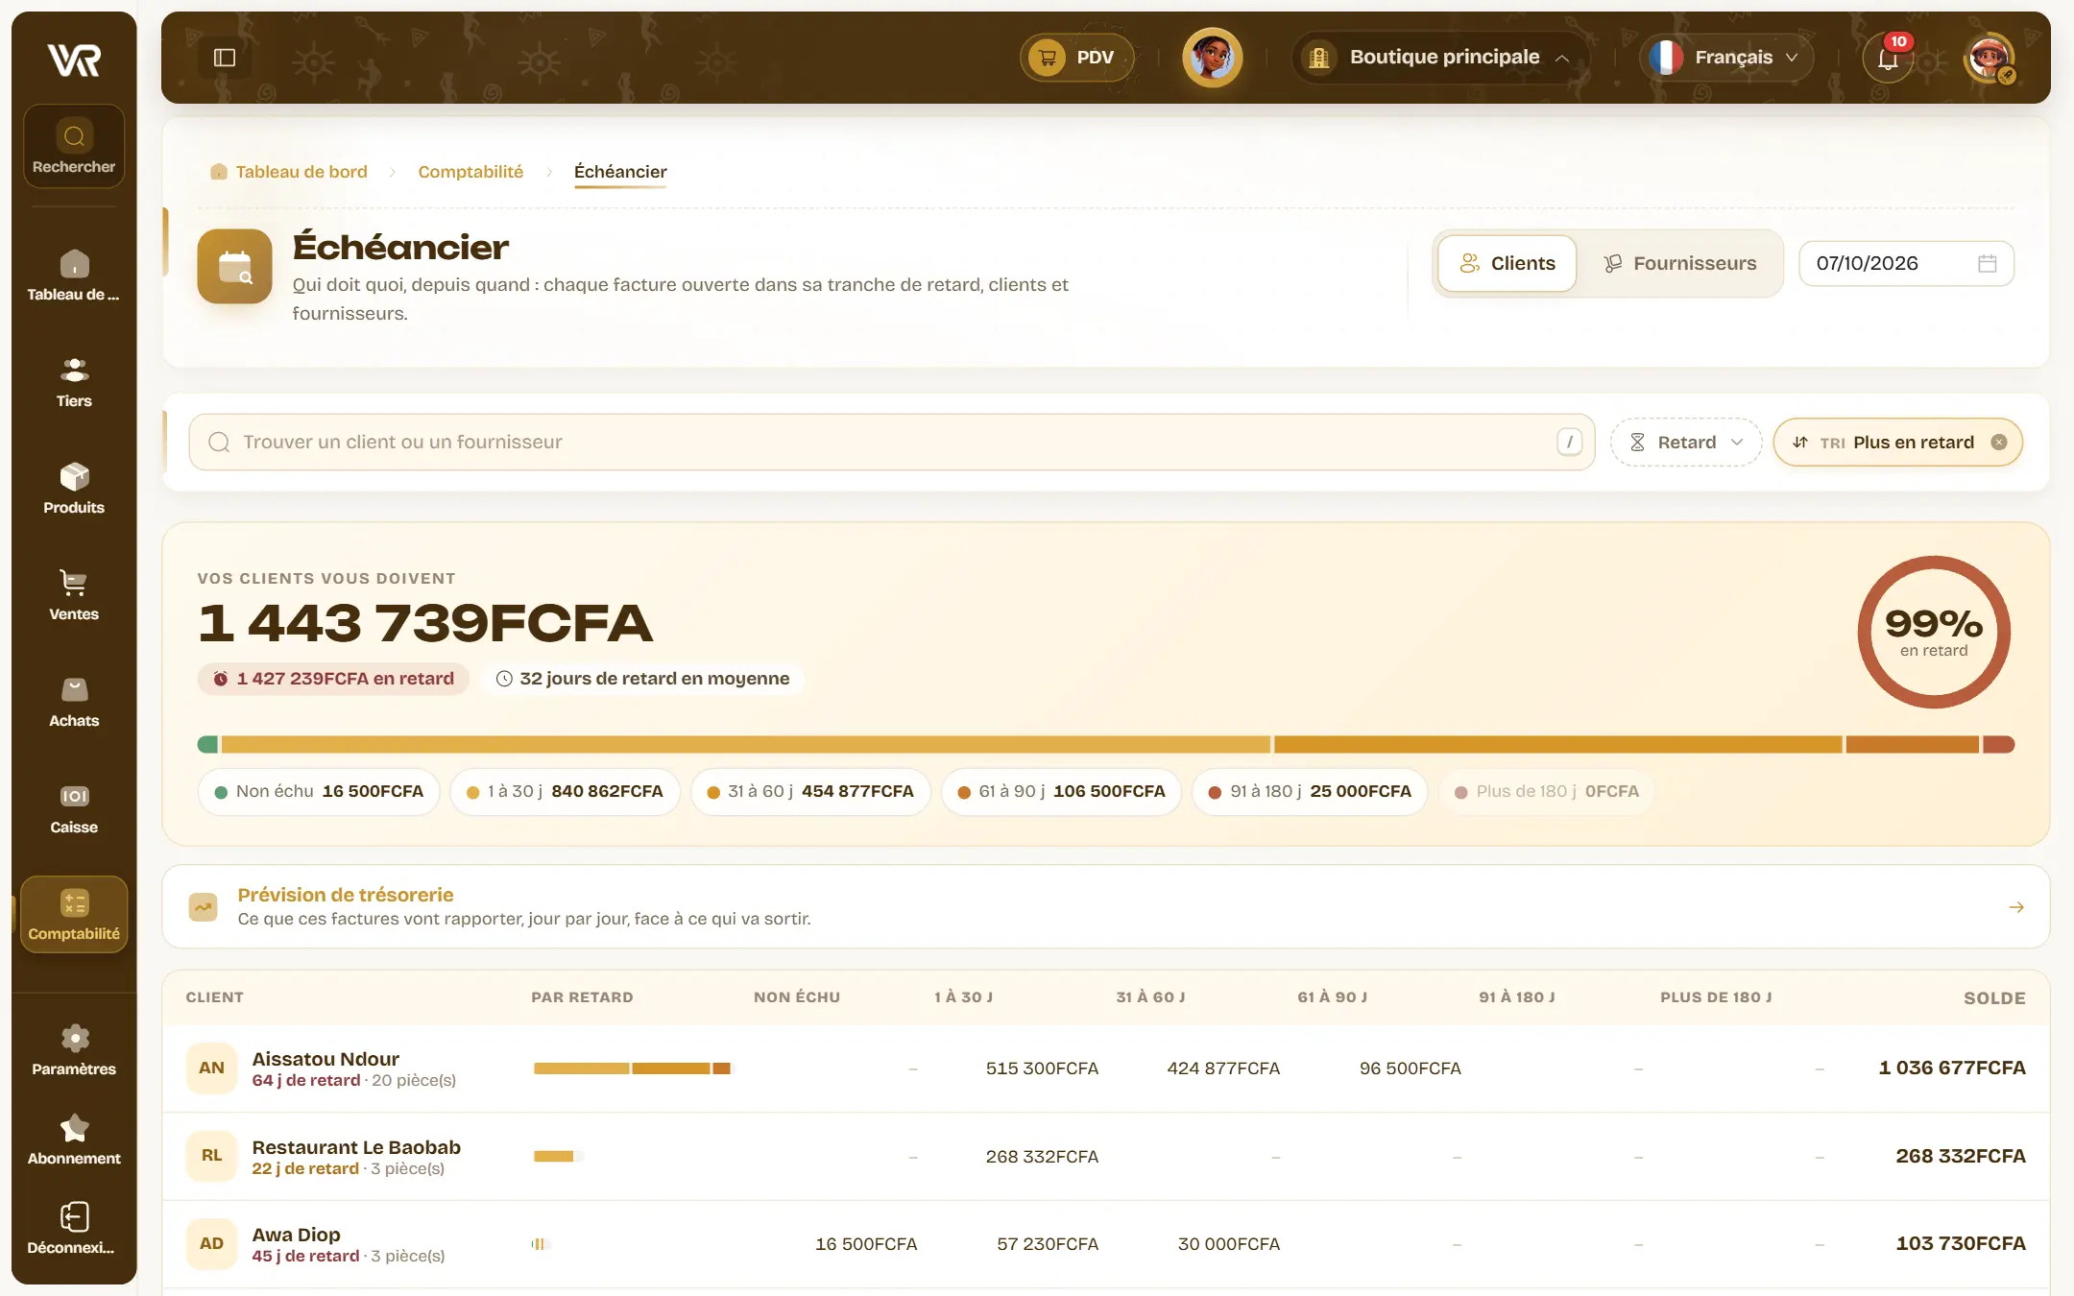Open Paramètres settings
Image resolution: width=2074 pixels, height=1296 pixels.
74,1050
